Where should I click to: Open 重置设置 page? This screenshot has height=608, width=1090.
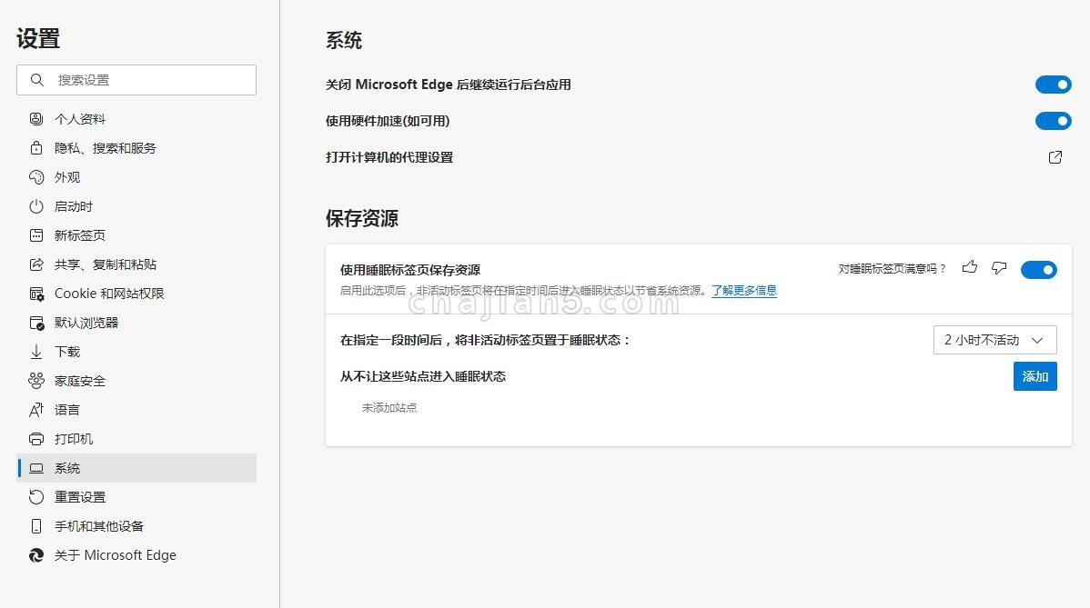(136, 497)
